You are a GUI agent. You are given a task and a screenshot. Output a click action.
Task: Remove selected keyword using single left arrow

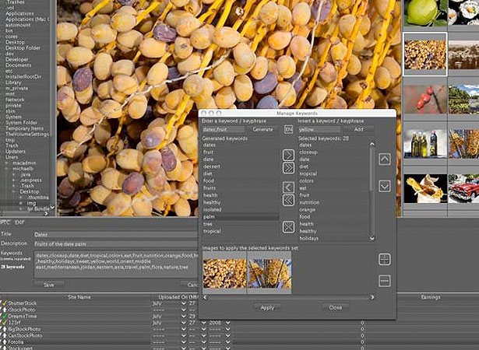tap(288, 187)
